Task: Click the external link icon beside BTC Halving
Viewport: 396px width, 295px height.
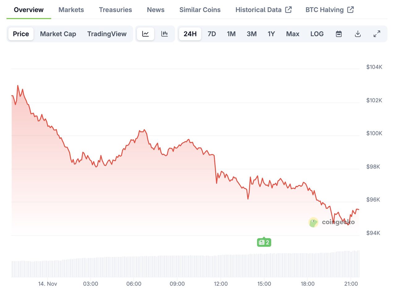Action: coord(351,10)
